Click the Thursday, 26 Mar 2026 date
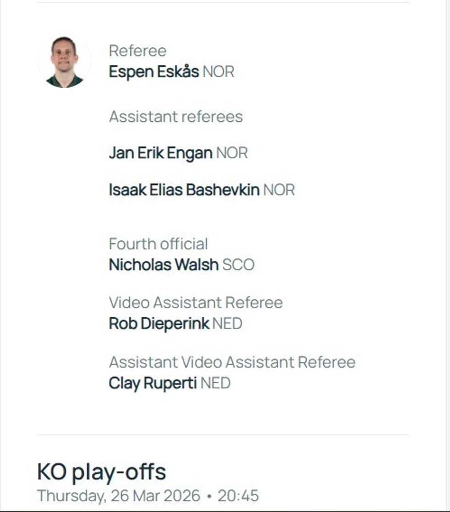 click(118, 496)
